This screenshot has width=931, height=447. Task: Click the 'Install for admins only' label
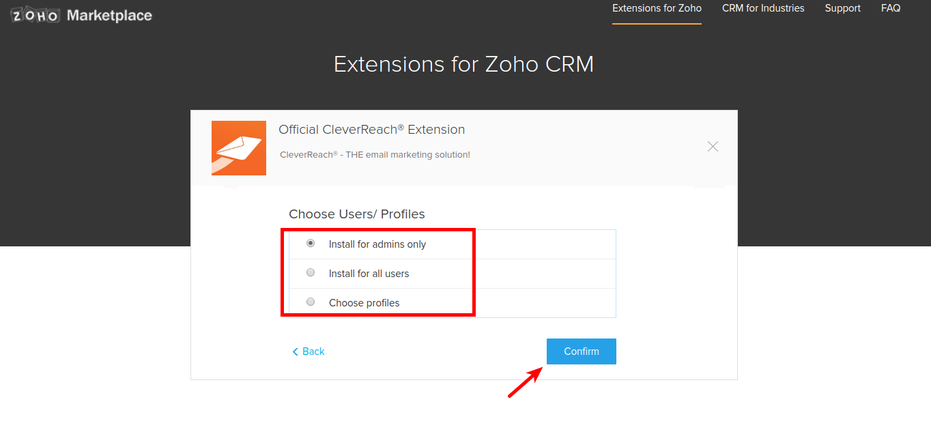pos(377,244)
